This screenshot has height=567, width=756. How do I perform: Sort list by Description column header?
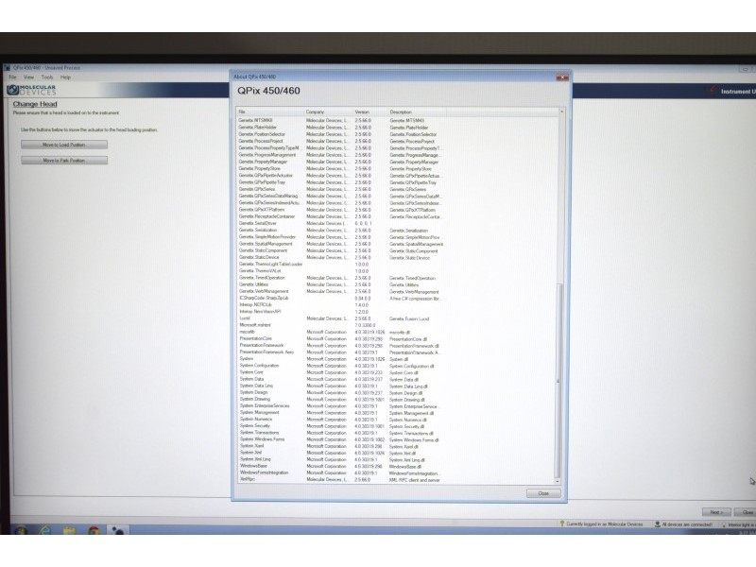click(417, 112)
